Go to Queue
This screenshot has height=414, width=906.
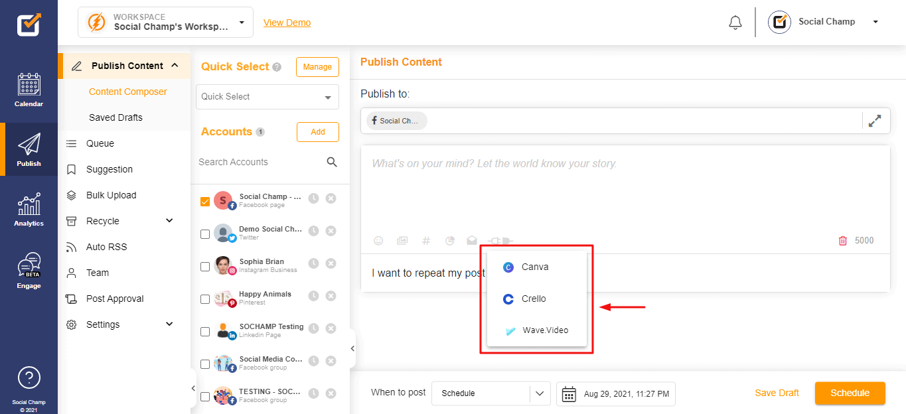click(100, 143)
